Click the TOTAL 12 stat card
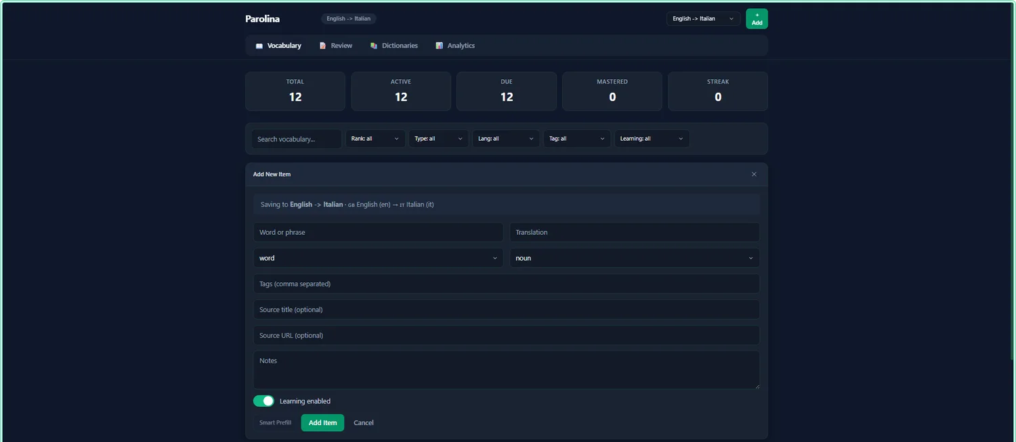This screenshot has height=442, width=1016. tap(295, 91)
